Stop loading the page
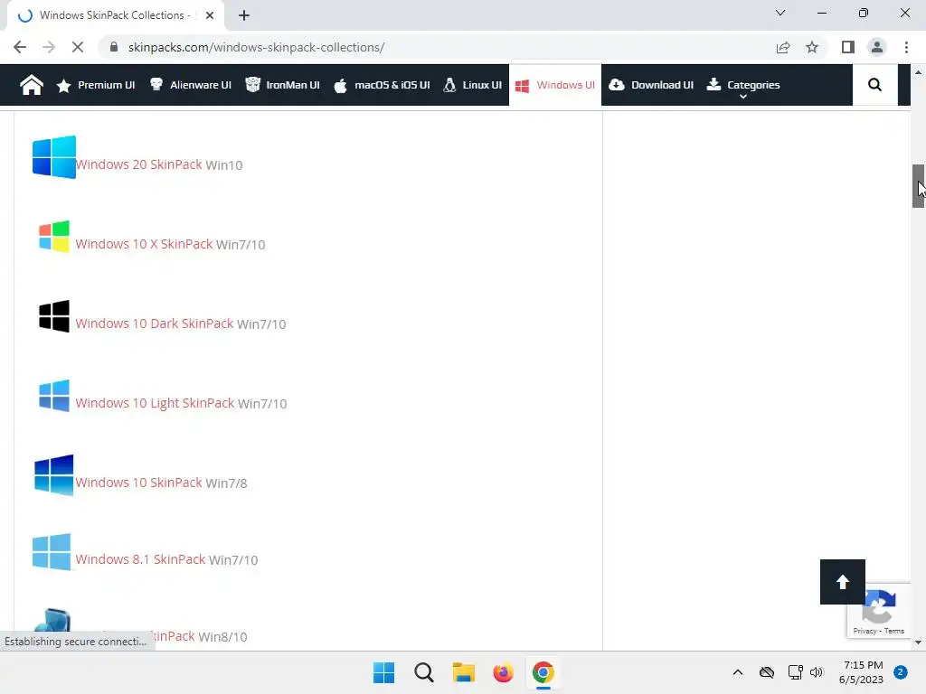Screen dimensions: 926x694 click(78, 47)
